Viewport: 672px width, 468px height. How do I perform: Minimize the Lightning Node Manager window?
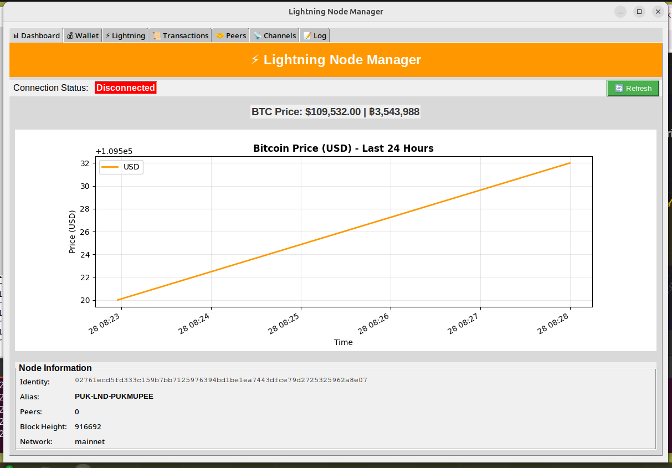pos(620,12)
